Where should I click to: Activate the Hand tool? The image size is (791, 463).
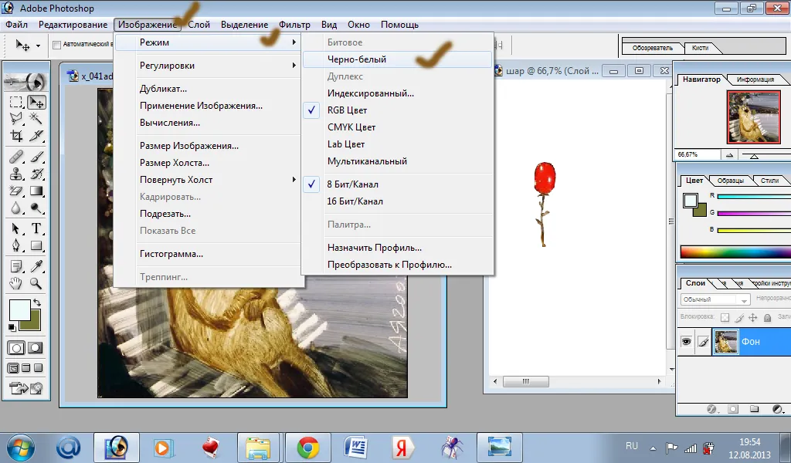[16, 283]
